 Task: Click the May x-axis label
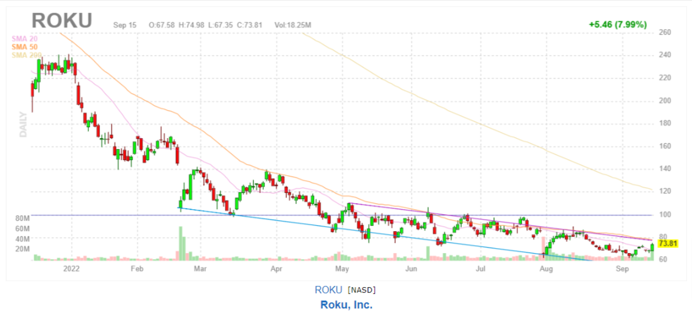tap(343, 268)
